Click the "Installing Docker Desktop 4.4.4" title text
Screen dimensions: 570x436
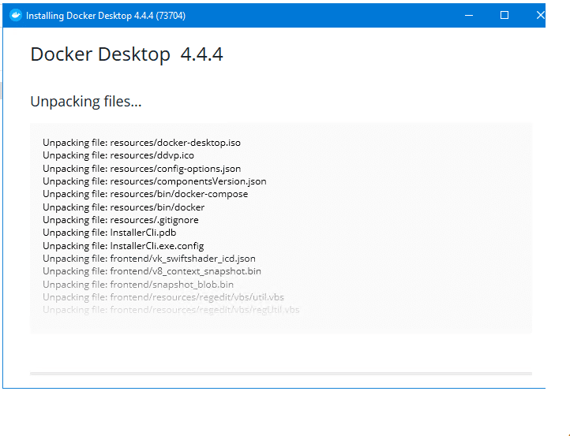tap(106, 16)
